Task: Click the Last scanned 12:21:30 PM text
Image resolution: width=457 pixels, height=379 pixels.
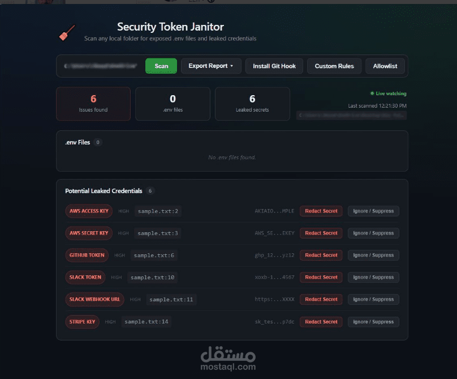Action: 377,106
